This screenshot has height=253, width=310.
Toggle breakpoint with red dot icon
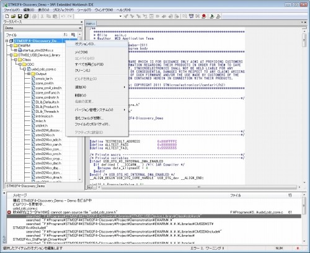click(x=204, y=16)
